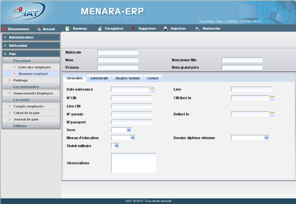Click the Nom input field
This screenshot has width=296, height=204.
[118, 60]
